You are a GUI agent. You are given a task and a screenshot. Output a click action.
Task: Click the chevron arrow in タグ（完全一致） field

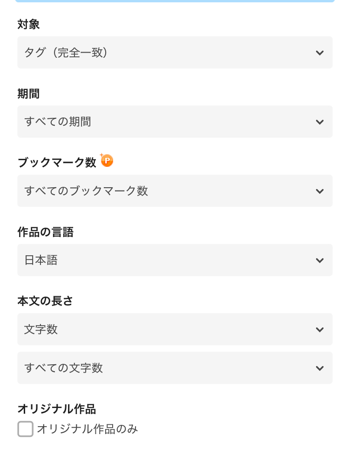(x=319, y=53)
